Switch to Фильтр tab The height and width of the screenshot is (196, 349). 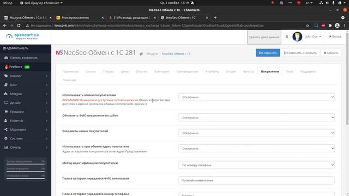pyautogui.click(x=248, y=71)
